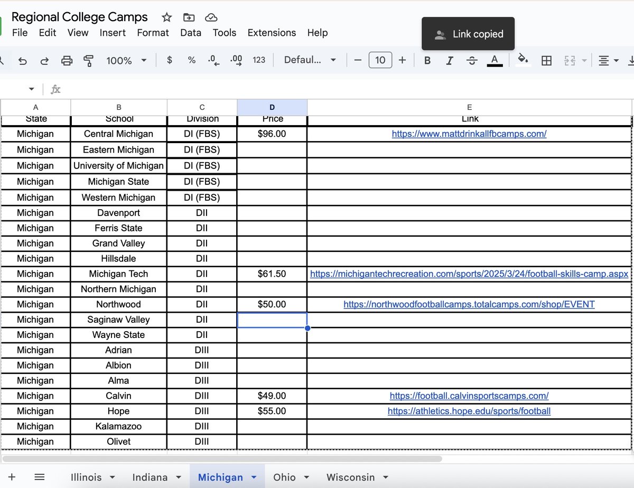Increase font size with plus button

(402, 60)
